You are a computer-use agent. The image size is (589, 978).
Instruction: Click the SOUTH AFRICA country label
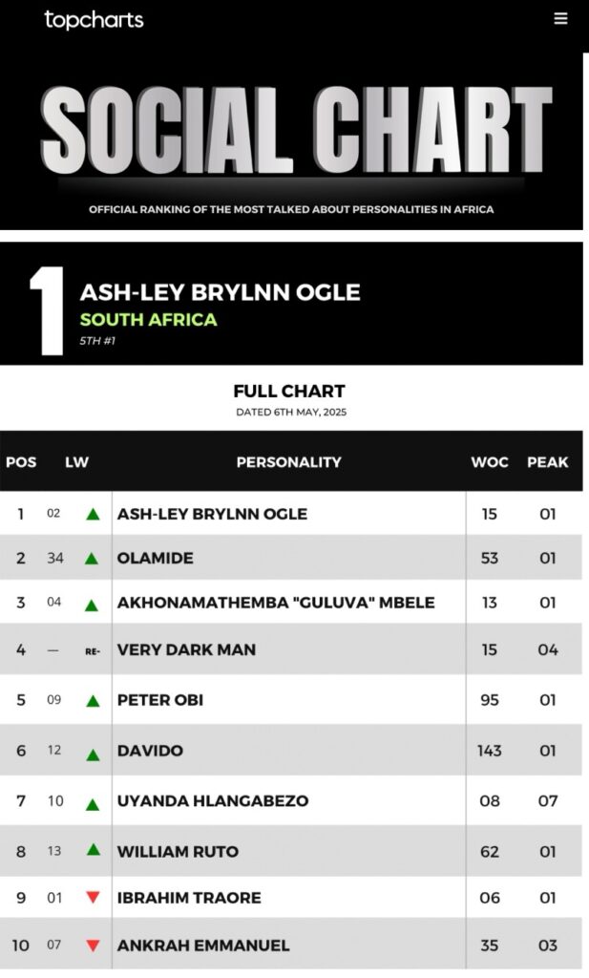pyautogui.click(x=148, y=319)
